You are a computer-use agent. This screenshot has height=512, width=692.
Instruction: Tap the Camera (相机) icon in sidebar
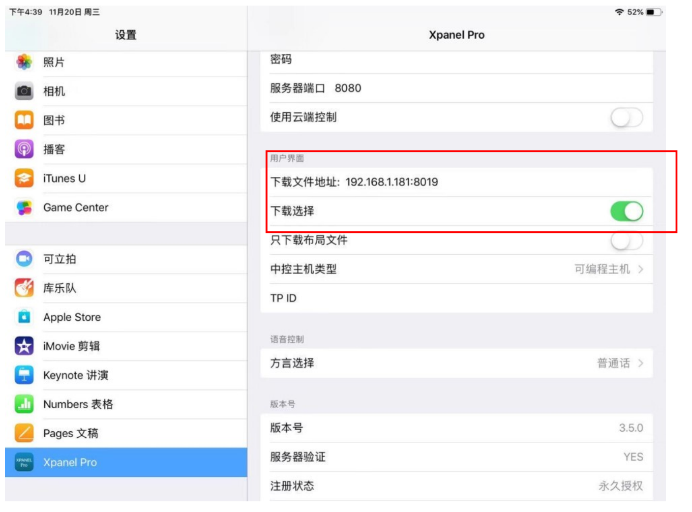[24, 91]
